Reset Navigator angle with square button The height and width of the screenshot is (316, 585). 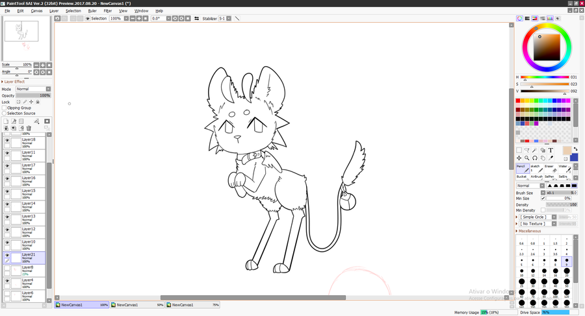click(49, 72)
